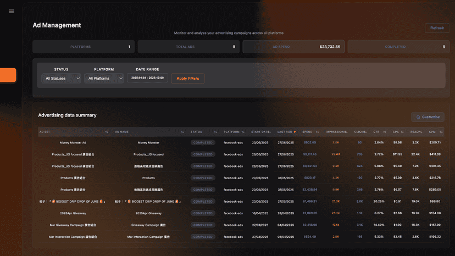
Task: Click the Customise button
Action: tap(428, 117)
